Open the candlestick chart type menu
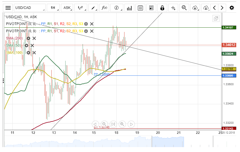The height and width of the screenshot is (152, 240). (81, 8)
